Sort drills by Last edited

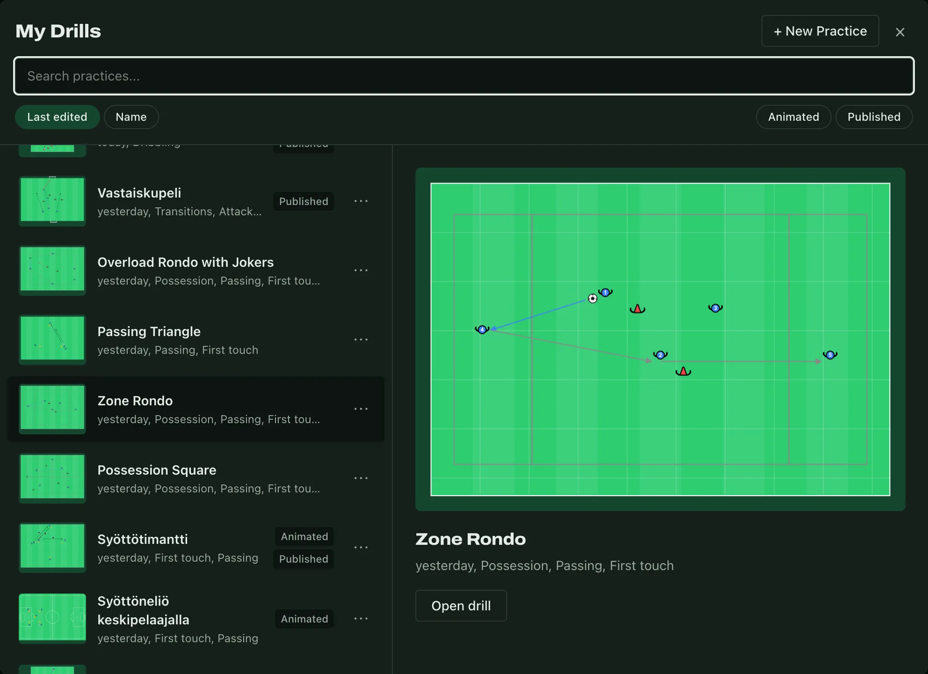(57, 117)
